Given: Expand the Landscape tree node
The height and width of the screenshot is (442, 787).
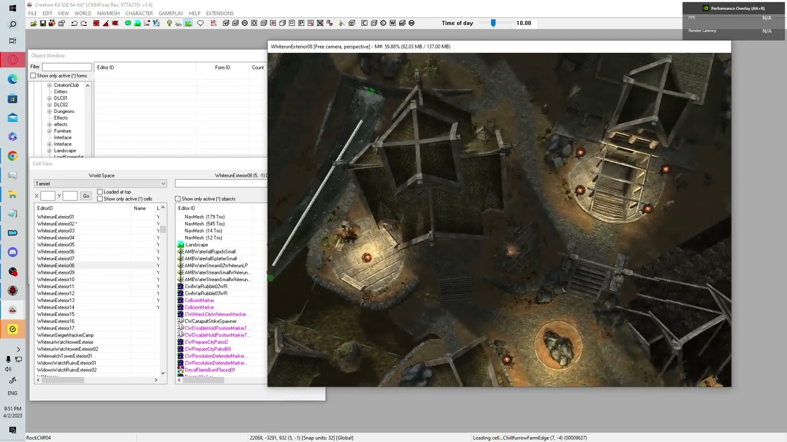Looking at the screenshot, I should coord(49,151).
